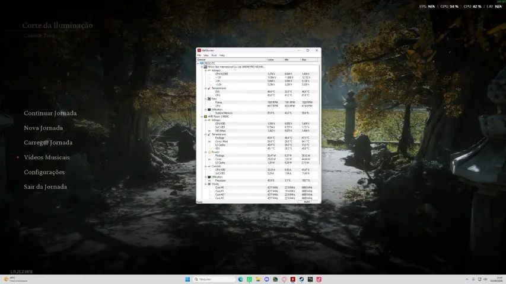
Task: Select the Cores (Max) temperature row
Action: 257,141
